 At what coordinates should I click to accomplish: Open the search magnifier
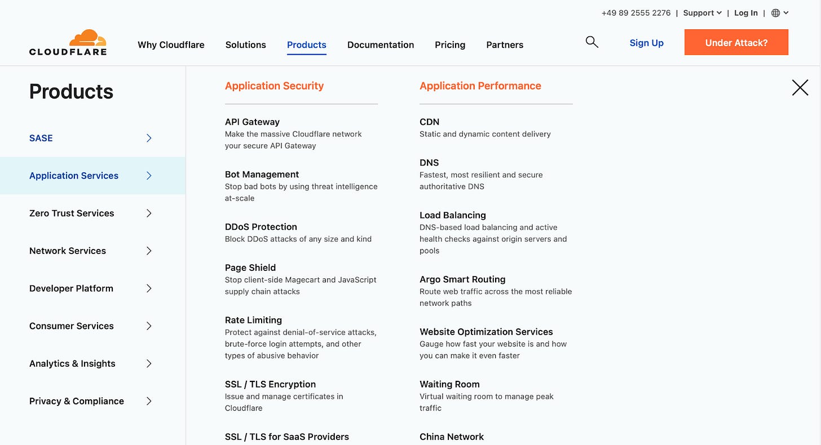[592, 42]
